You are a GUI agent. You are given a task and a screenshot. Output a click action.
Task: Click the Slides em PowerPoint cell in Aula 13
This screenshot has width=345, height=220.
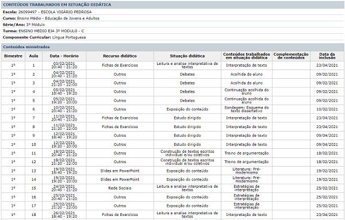[x=120, y=171]
